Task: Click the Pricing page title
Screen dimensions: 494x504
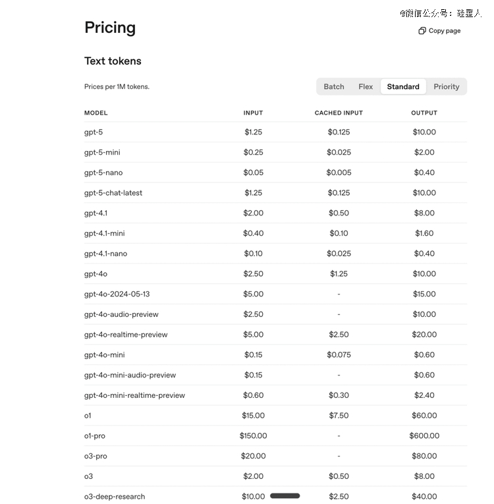Action: (x=110, y=28)
